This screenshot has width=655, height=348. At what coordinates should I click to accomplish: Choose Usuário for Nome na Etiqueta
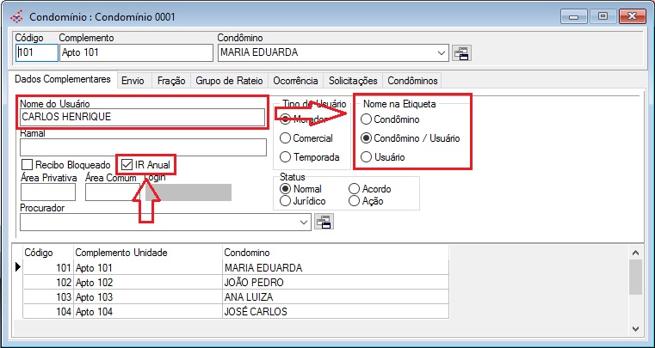tap(367, 157)
